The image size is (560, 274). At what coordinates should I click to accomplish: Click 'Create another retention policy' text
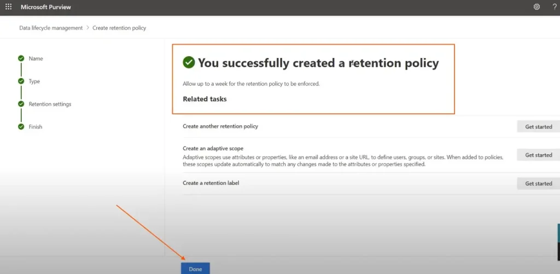point(220,126)
